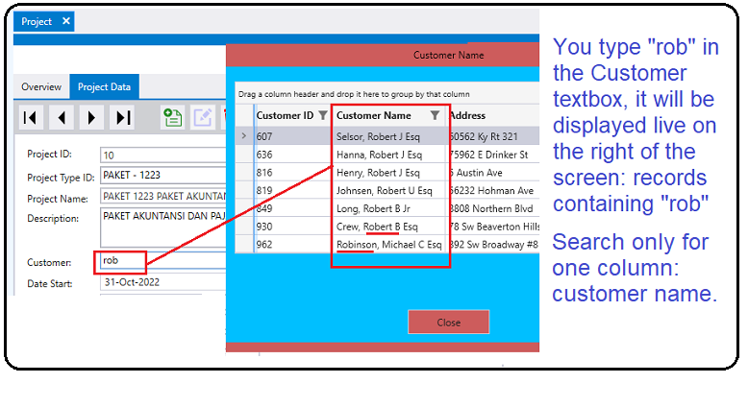Go to the previous record
This screenshot has height=407, width=748.
point(62,117)
